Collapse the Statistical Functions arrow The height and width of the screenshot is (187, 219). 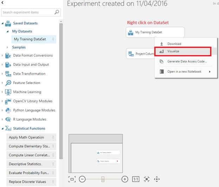coord(2,129)
